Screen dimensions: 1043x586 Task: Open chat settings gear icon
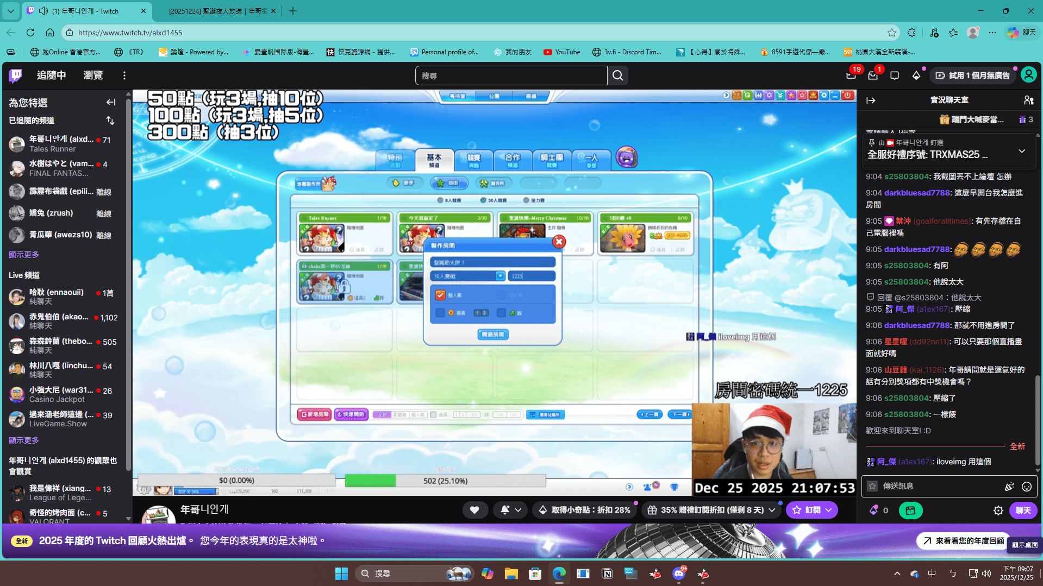[998, 511]
